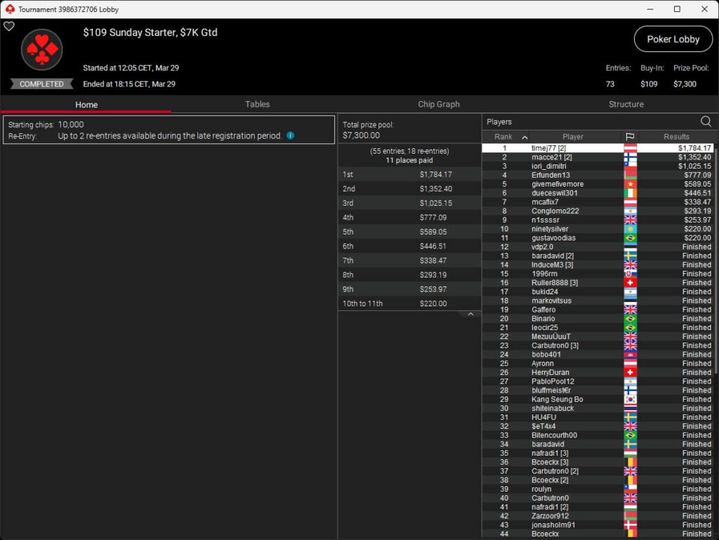The width and height of the screenshot is (719, 540).
Task: Select the Home tab
Action: (x=86, y=105)
